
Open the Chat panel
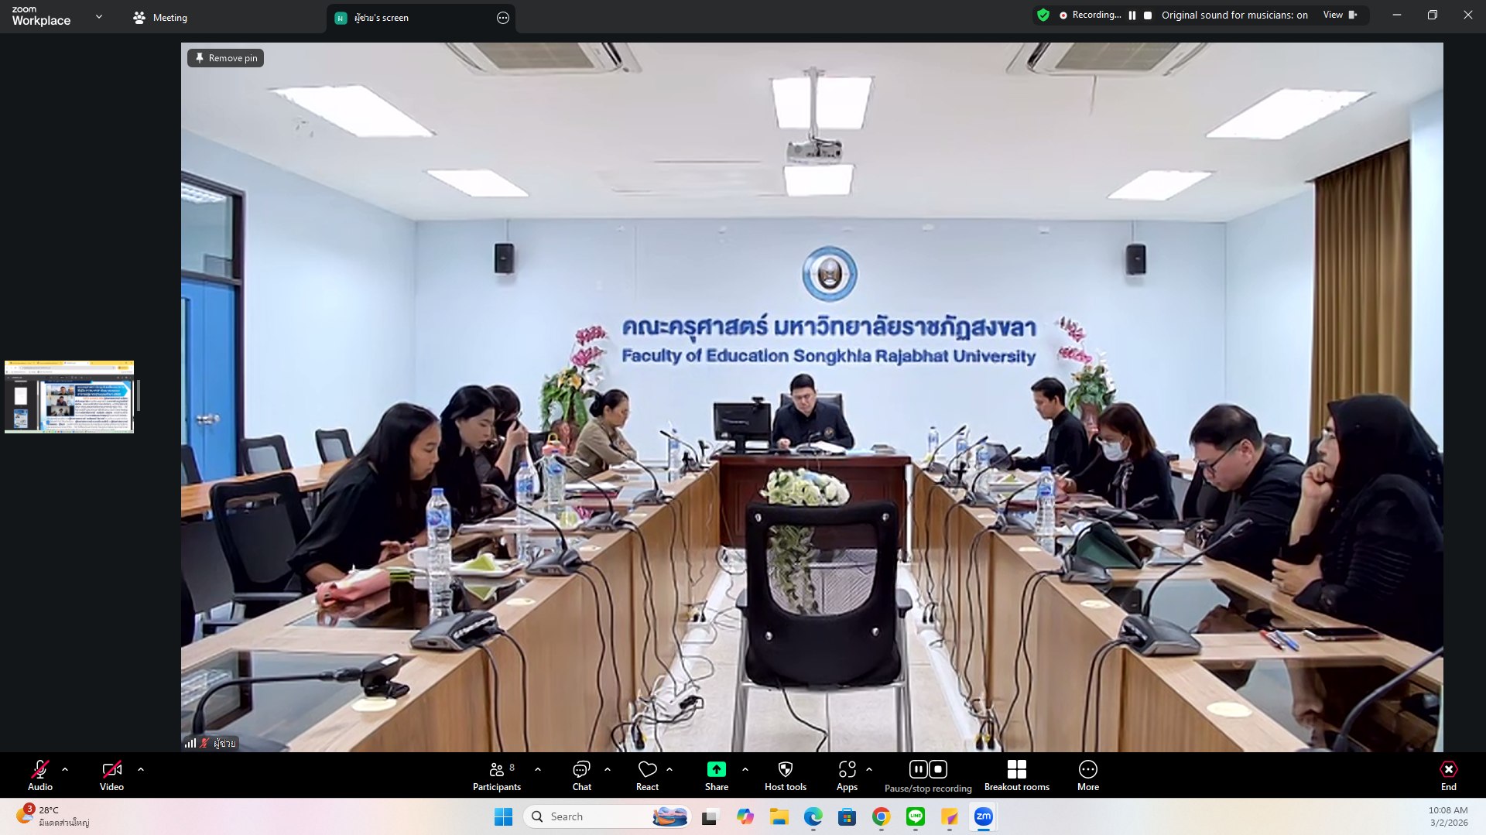point(581,775)
